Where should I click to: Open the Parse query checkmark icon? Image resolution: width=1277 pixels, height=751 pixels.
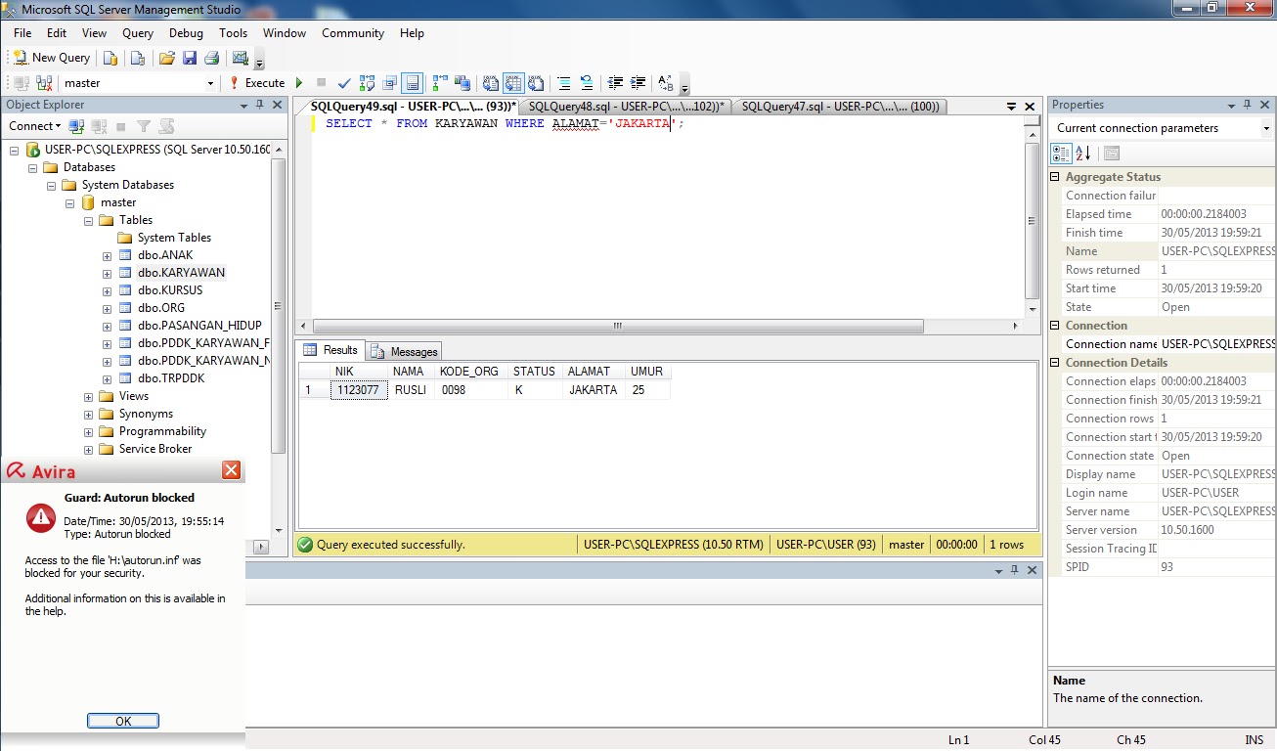[x=343, y=82]
